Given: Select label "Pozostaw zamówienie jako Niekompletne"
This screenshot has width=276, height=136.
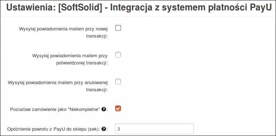Looking at the screenshot, I should coord(55,109).
